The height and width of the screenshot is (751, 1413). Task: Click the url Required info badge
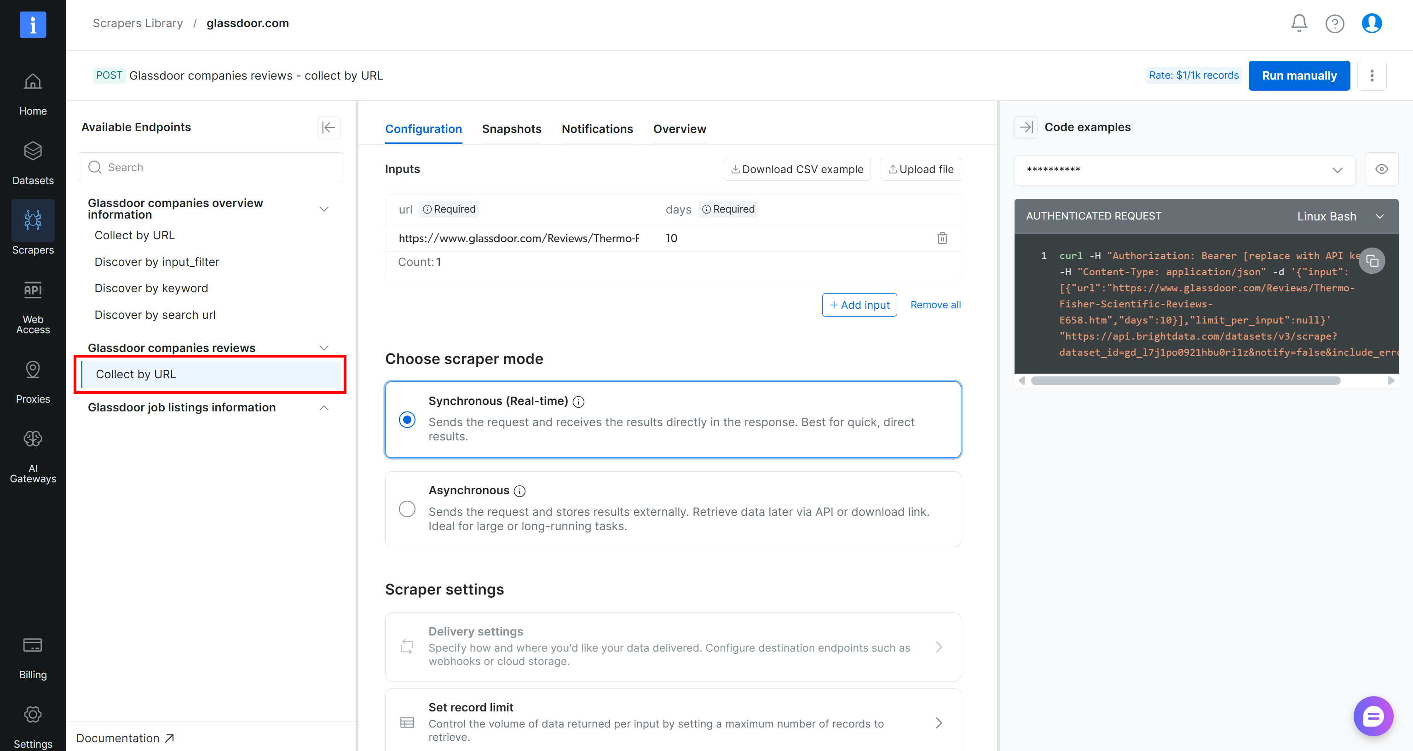449,209
